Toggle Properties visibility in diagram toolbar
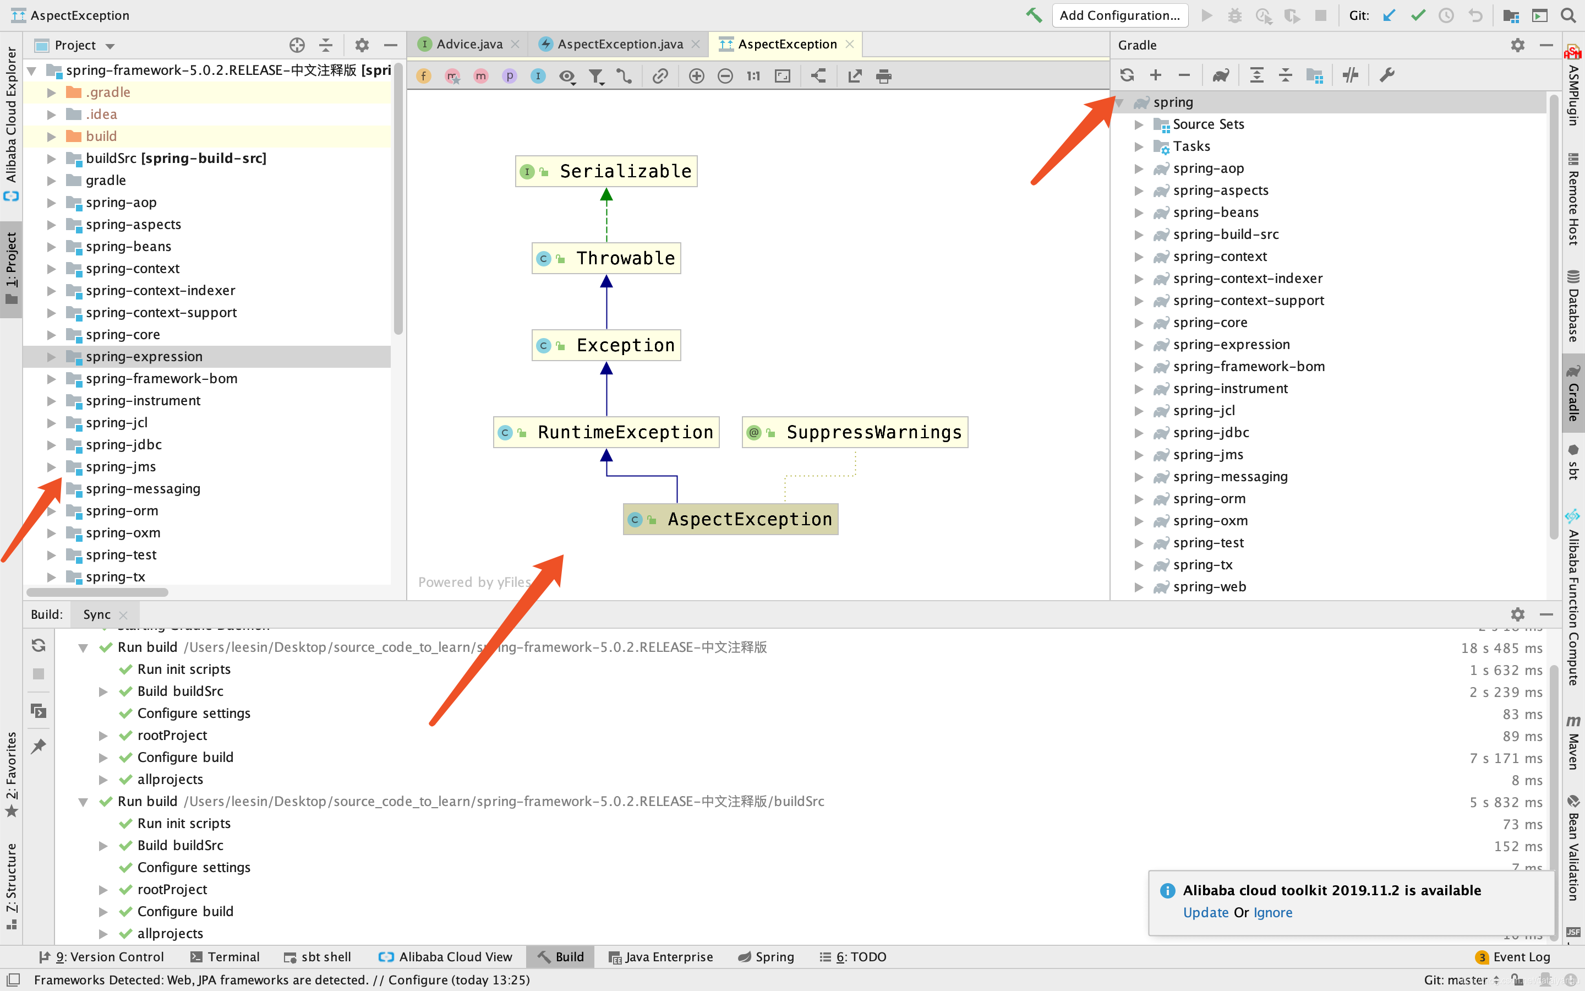 510,76
